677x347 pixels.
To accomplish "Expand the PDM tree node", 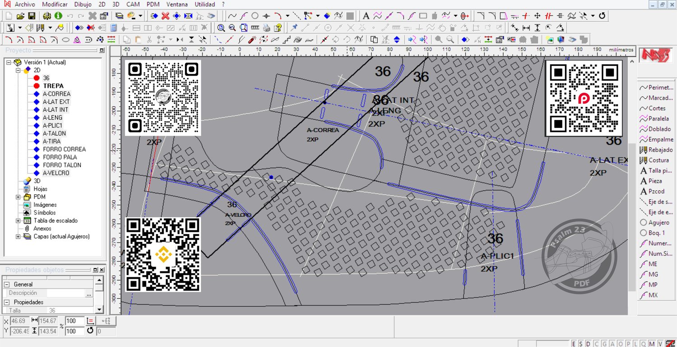I will coord(18,197).
